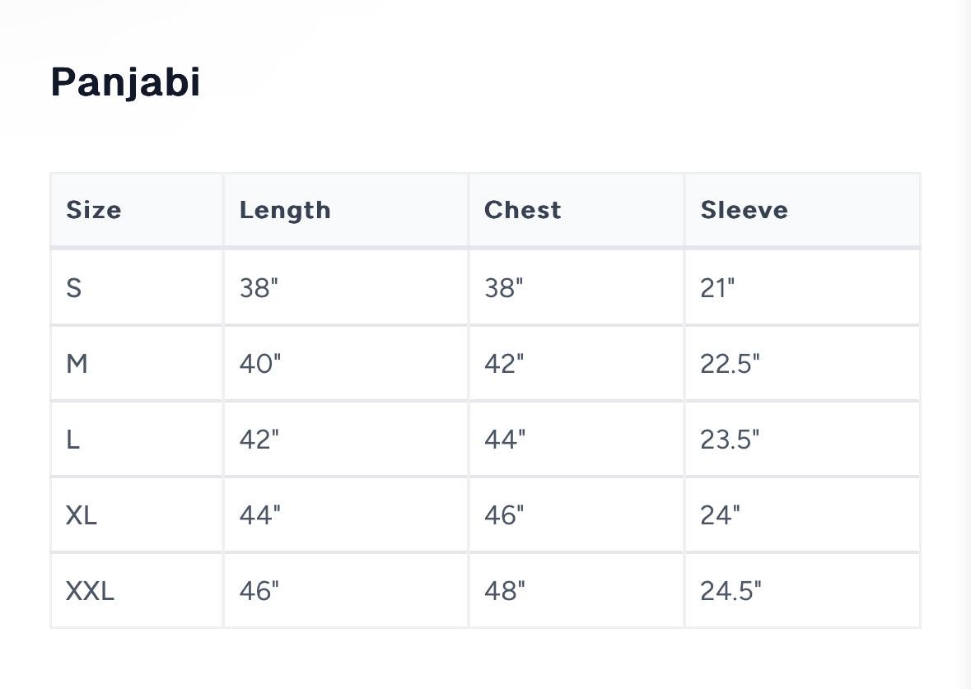Select the XXL size row label
Image resolution: width=971 pixels, height=689 pixels.
(x=90, y=591)
